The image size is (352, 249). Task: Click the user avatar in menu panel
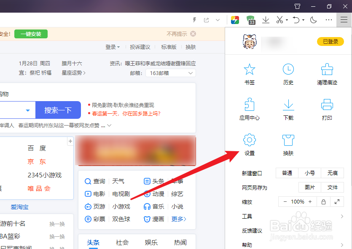coord(250,41)
